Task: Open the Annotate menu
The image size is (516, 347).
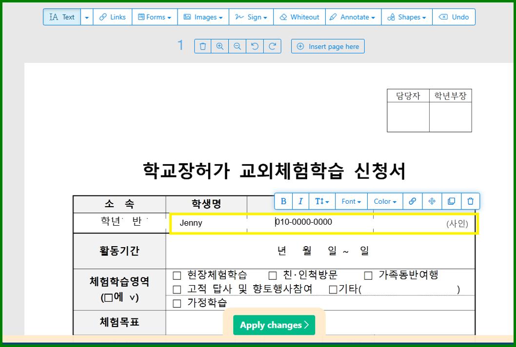Action: click(353, 17)
